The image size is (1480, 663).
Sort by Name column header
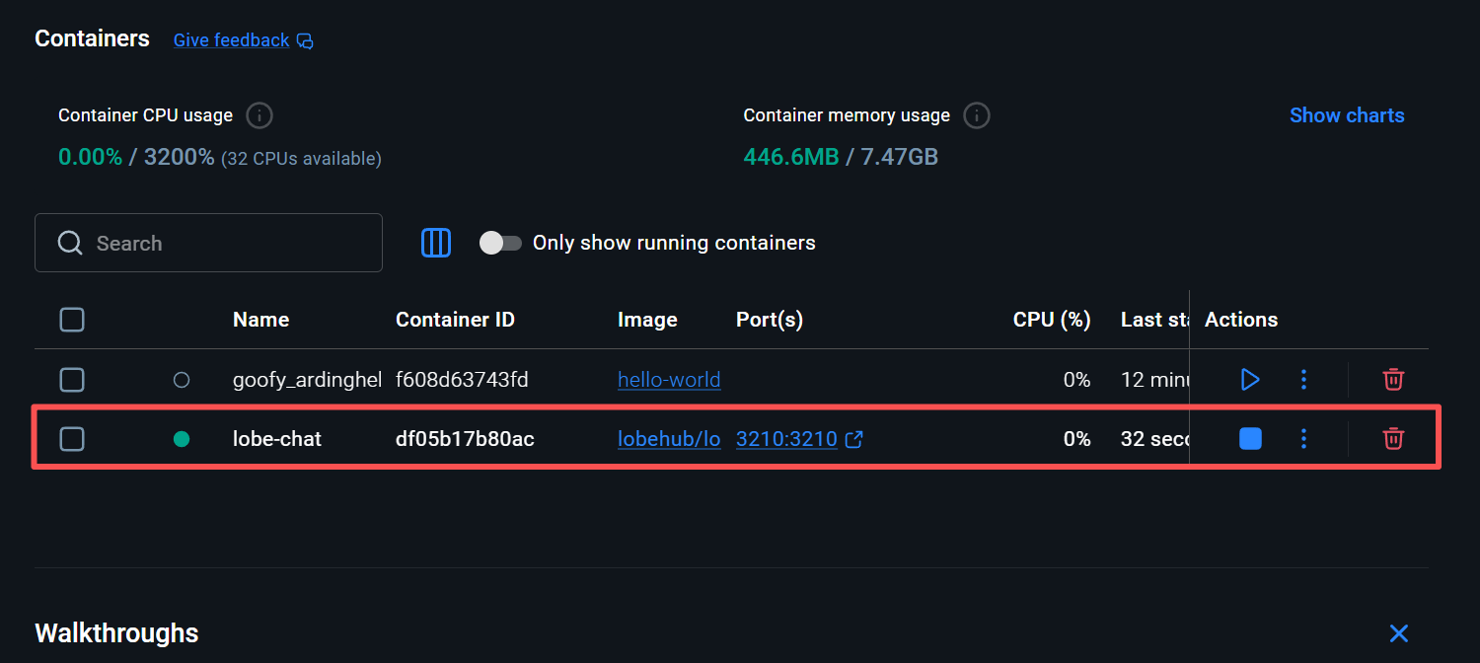(x=260, y=320)
